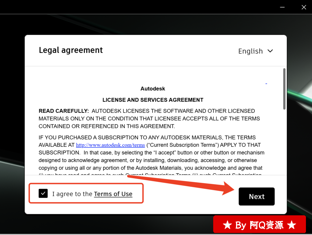The width and height of the screenshot is (312, 235).
Task: Click the "READ CAREFULLY:" text
Action: click(64, 111)
